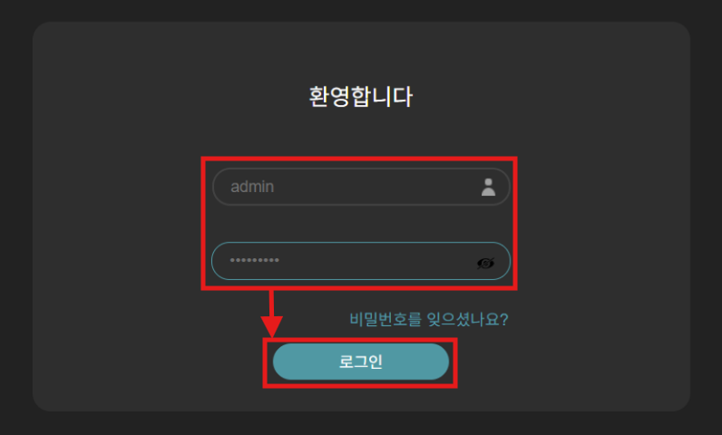722x435 pixels.
Task: Click the forgot password question mark text
Action: pos(503,319)
